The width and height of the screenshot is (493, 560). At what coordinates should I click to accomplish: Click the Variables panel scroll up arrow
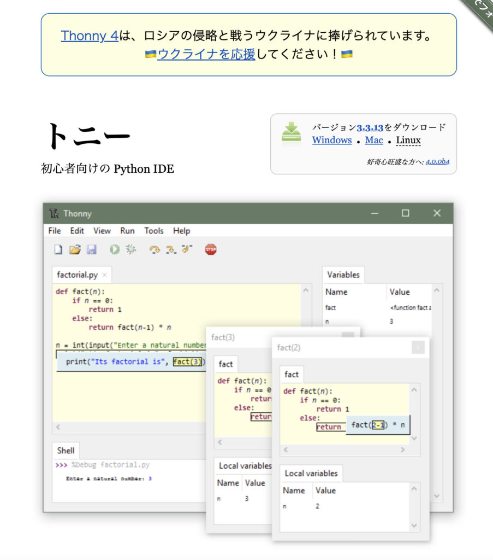(x=437, y=290)
